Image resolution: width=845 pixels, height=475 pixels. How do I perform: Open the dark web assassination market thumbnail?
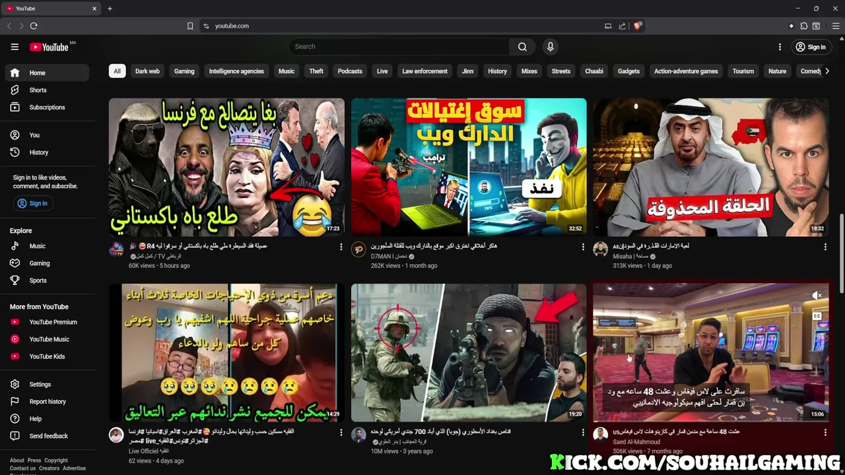tap(469, 167)
